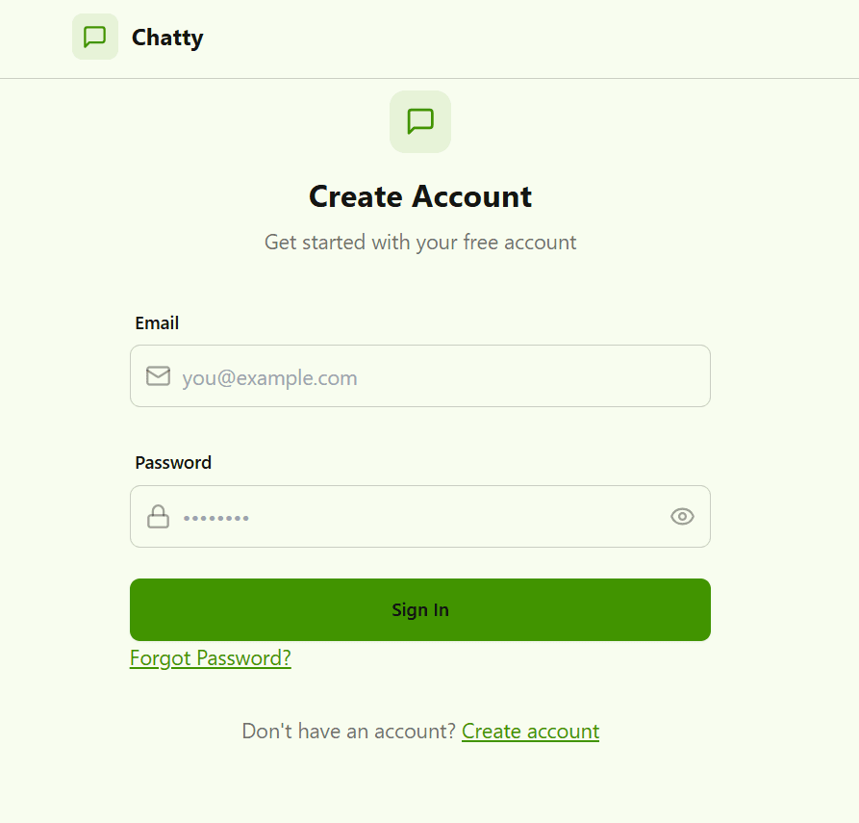
Task: Click the Email field label
Action: coord(157,323)
